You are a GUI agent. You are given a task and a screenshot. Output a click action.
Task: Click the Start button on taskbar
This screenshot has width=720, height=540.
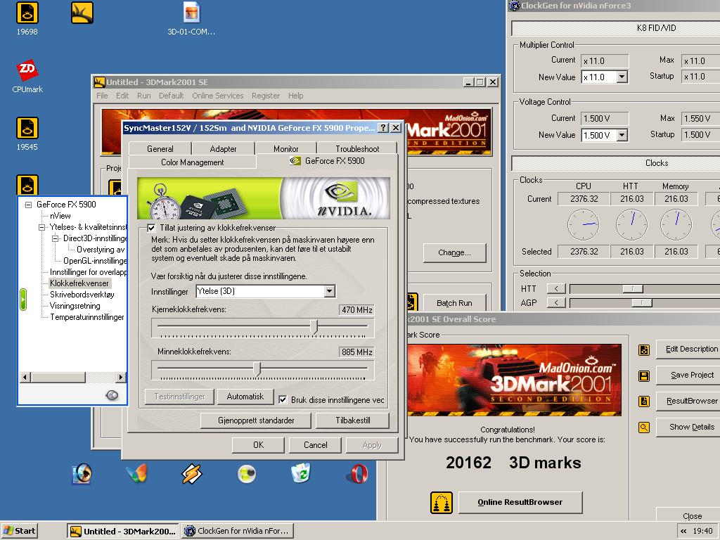tap(19, 531)
